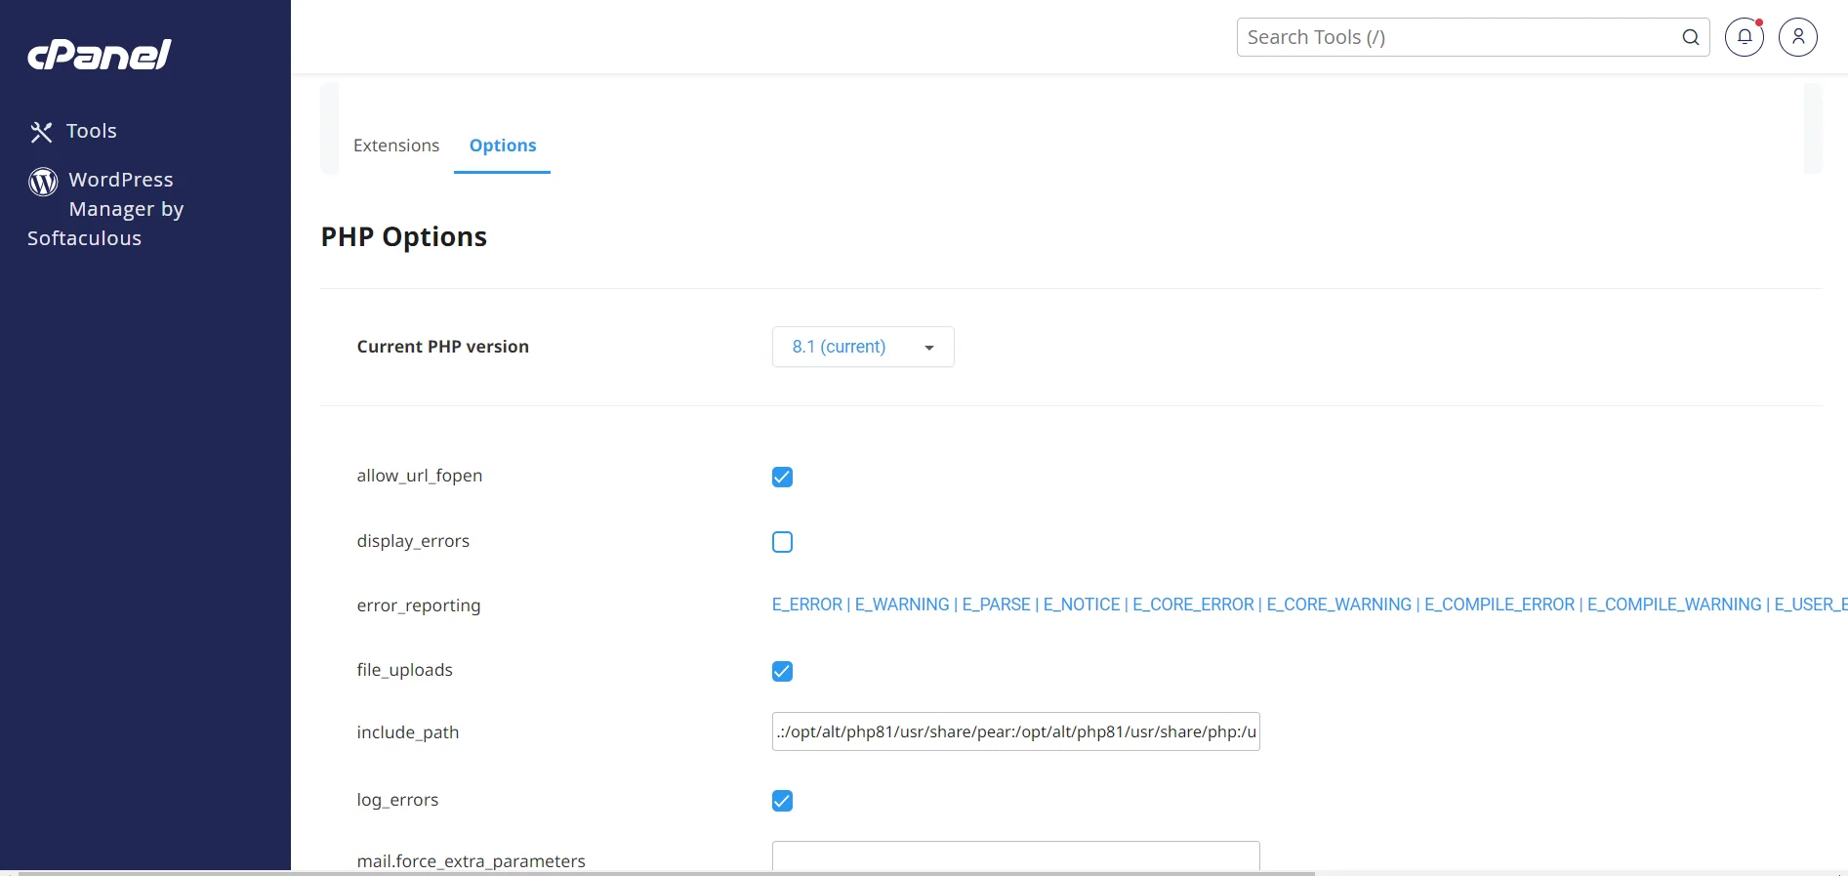The height and width of the screenshot is (876, 1848).
Task: Click the include_path label
Action: pos(408,732)
